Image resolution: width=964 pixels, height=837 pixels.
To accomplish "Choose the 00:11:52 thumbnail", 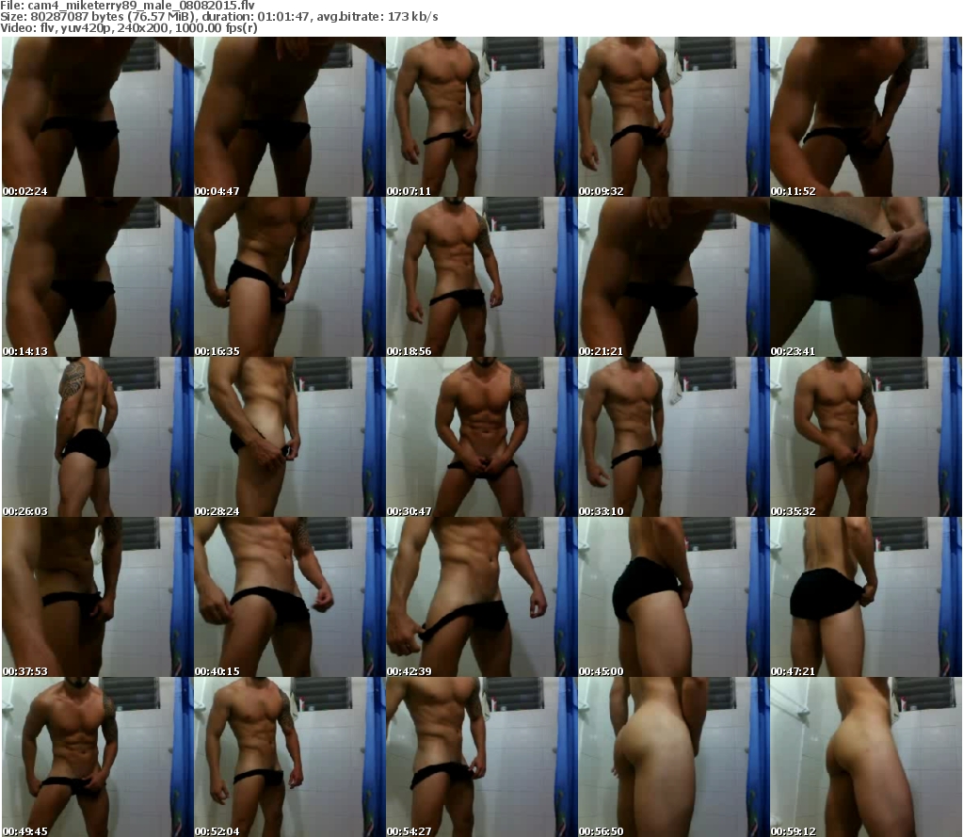I will click(866, 117).
